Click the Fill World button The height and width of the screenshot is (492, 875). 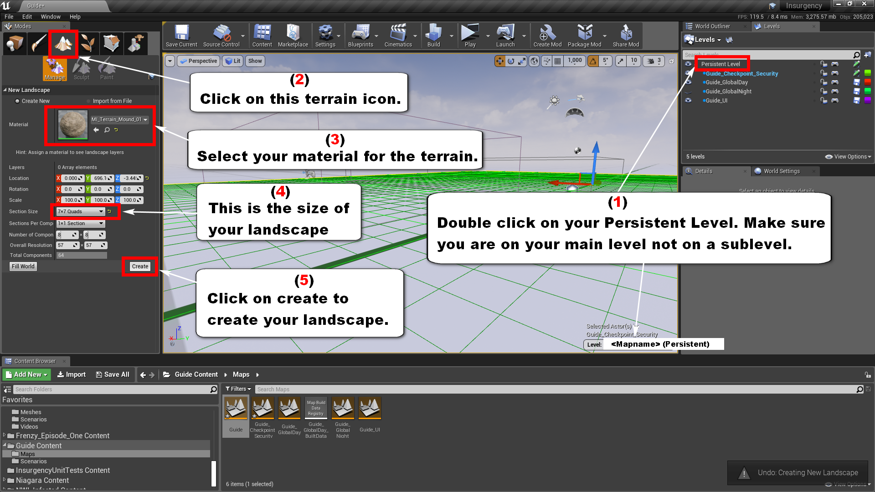click(x=23, y=266)
